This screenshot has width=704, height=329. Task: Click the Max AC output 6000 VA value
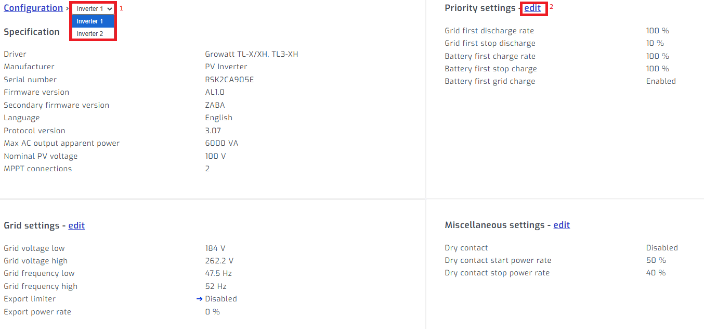pyautogui.click(x=222, y=143)
